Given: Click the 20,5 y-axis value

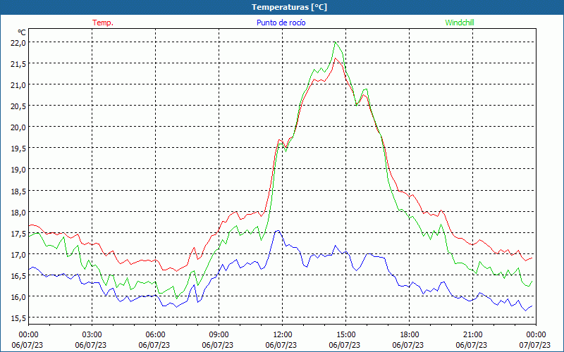Looking at the screenshot, I should 18,106.
